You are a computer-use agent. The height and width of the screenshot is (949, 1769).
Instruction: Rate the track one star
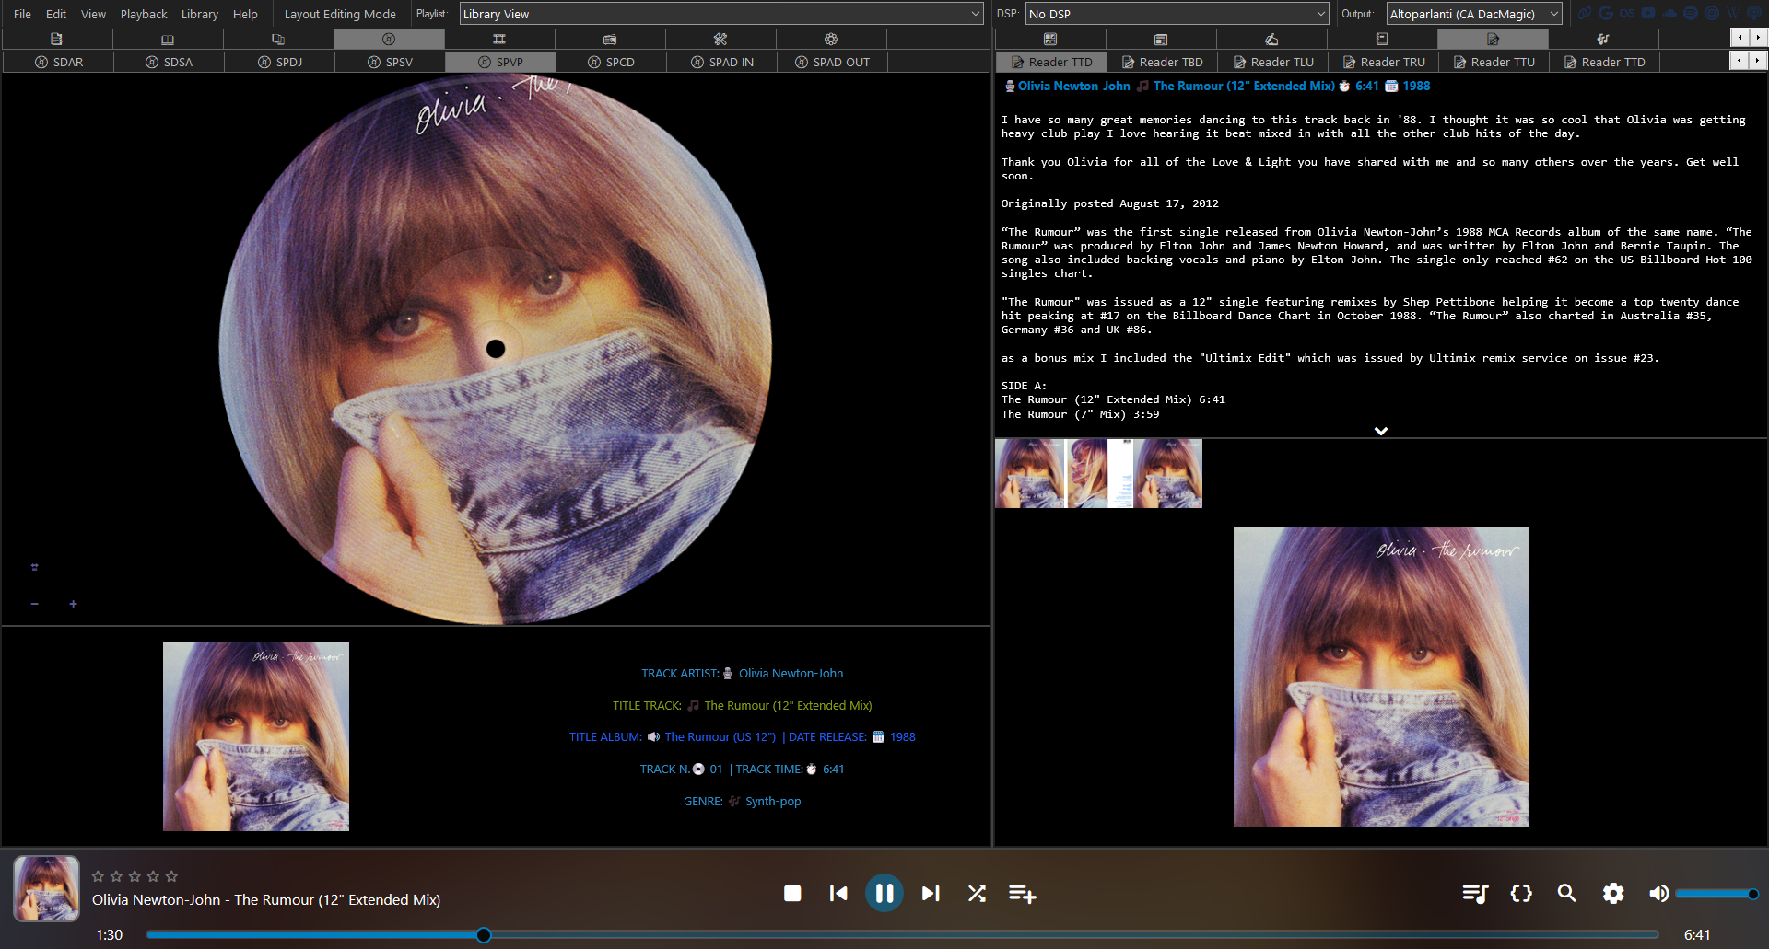[x=98, y=876]
